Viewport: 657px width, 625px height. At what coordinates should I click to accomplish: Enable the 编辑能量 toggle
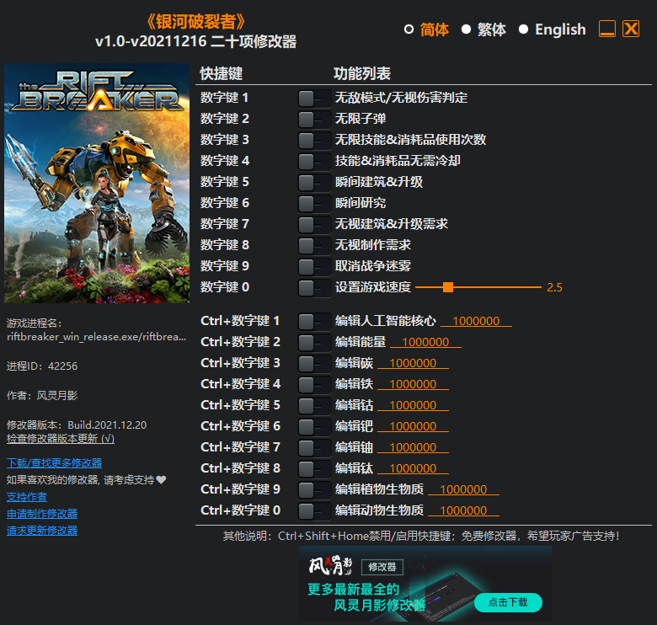click(x=314, y=343)
